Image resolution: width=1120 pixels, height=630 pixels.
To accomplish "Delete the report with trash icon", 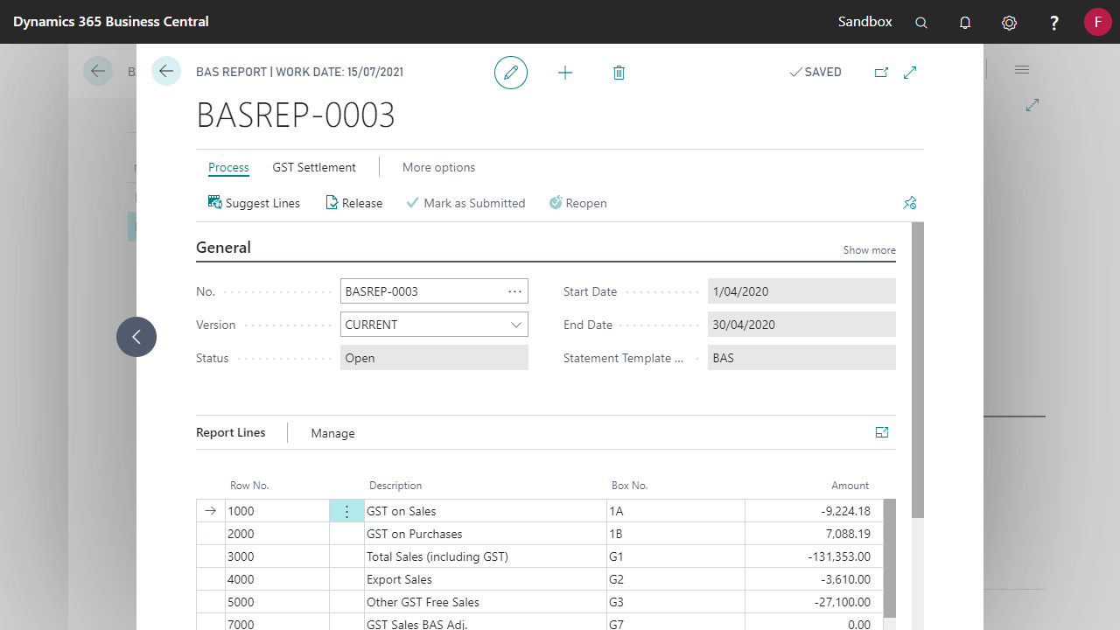I will (619, 73).
